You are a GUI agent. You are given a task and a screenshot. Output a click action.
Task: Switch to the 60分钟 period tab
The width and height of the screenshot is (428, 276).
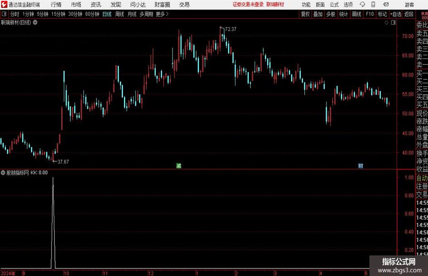pos(92,14)
